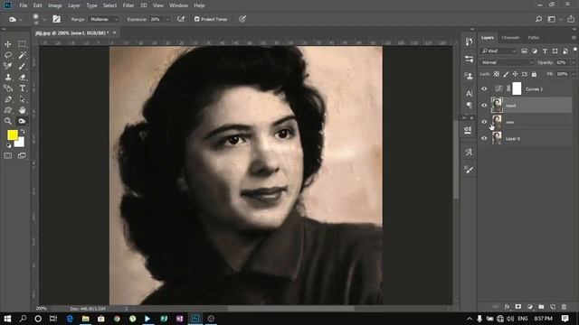Click the Exposure value field
This screenshot has height=325, width=579.
click(157, 19)
